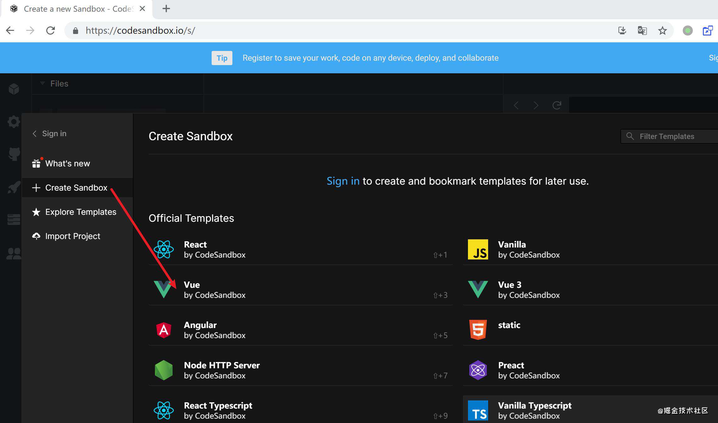This screenshot has width=718, height=423.
Task: Click the install app icon in address bar
Action: 622,31
